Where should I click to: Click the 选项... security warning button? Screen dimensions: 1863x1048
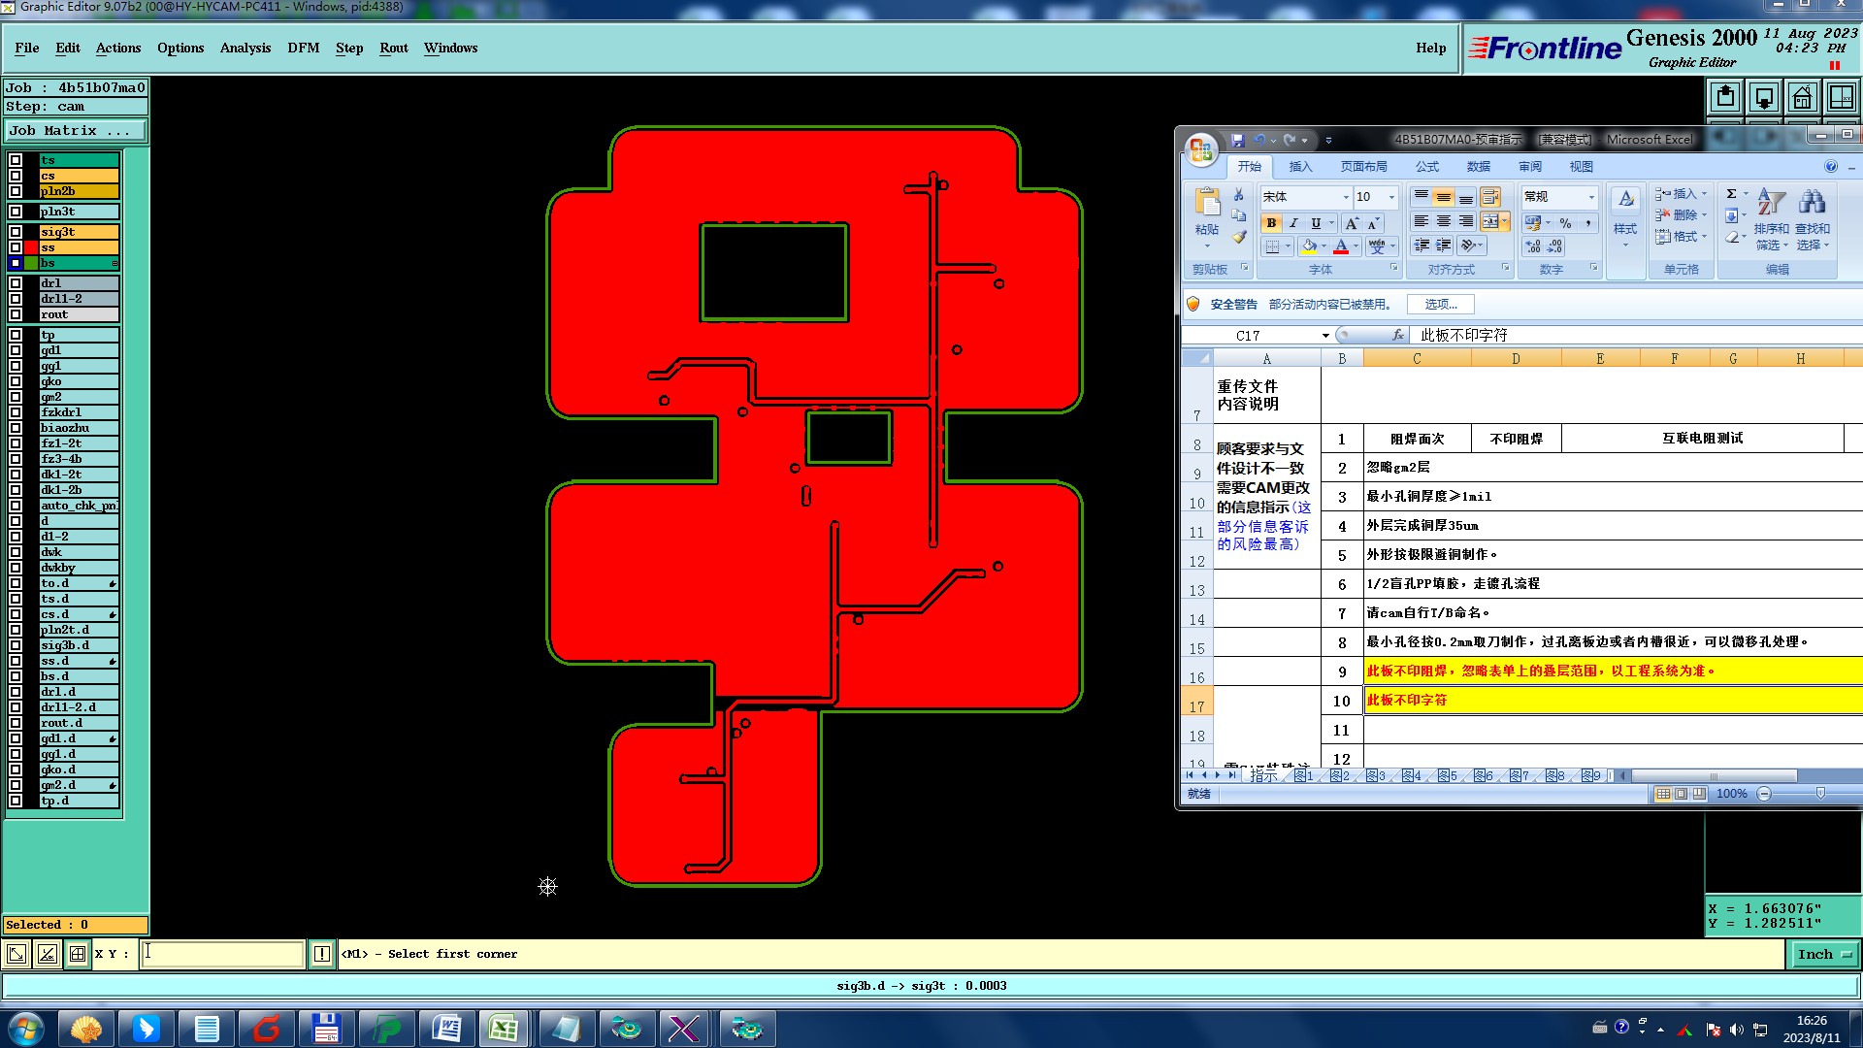point(1440,305)
